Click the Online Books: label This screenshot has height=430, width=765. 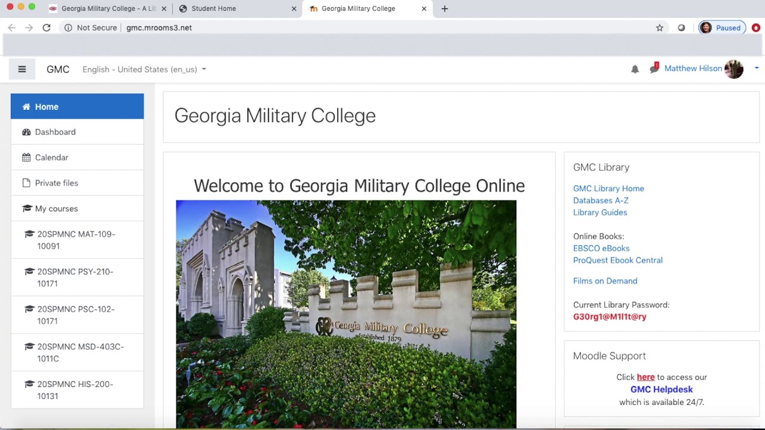pos(598,236)
